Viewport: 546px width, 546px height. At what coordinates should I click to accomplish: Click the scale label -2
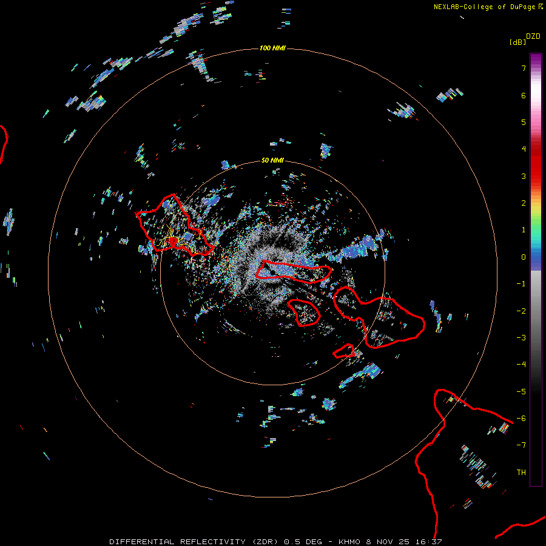tap(521, 311)
